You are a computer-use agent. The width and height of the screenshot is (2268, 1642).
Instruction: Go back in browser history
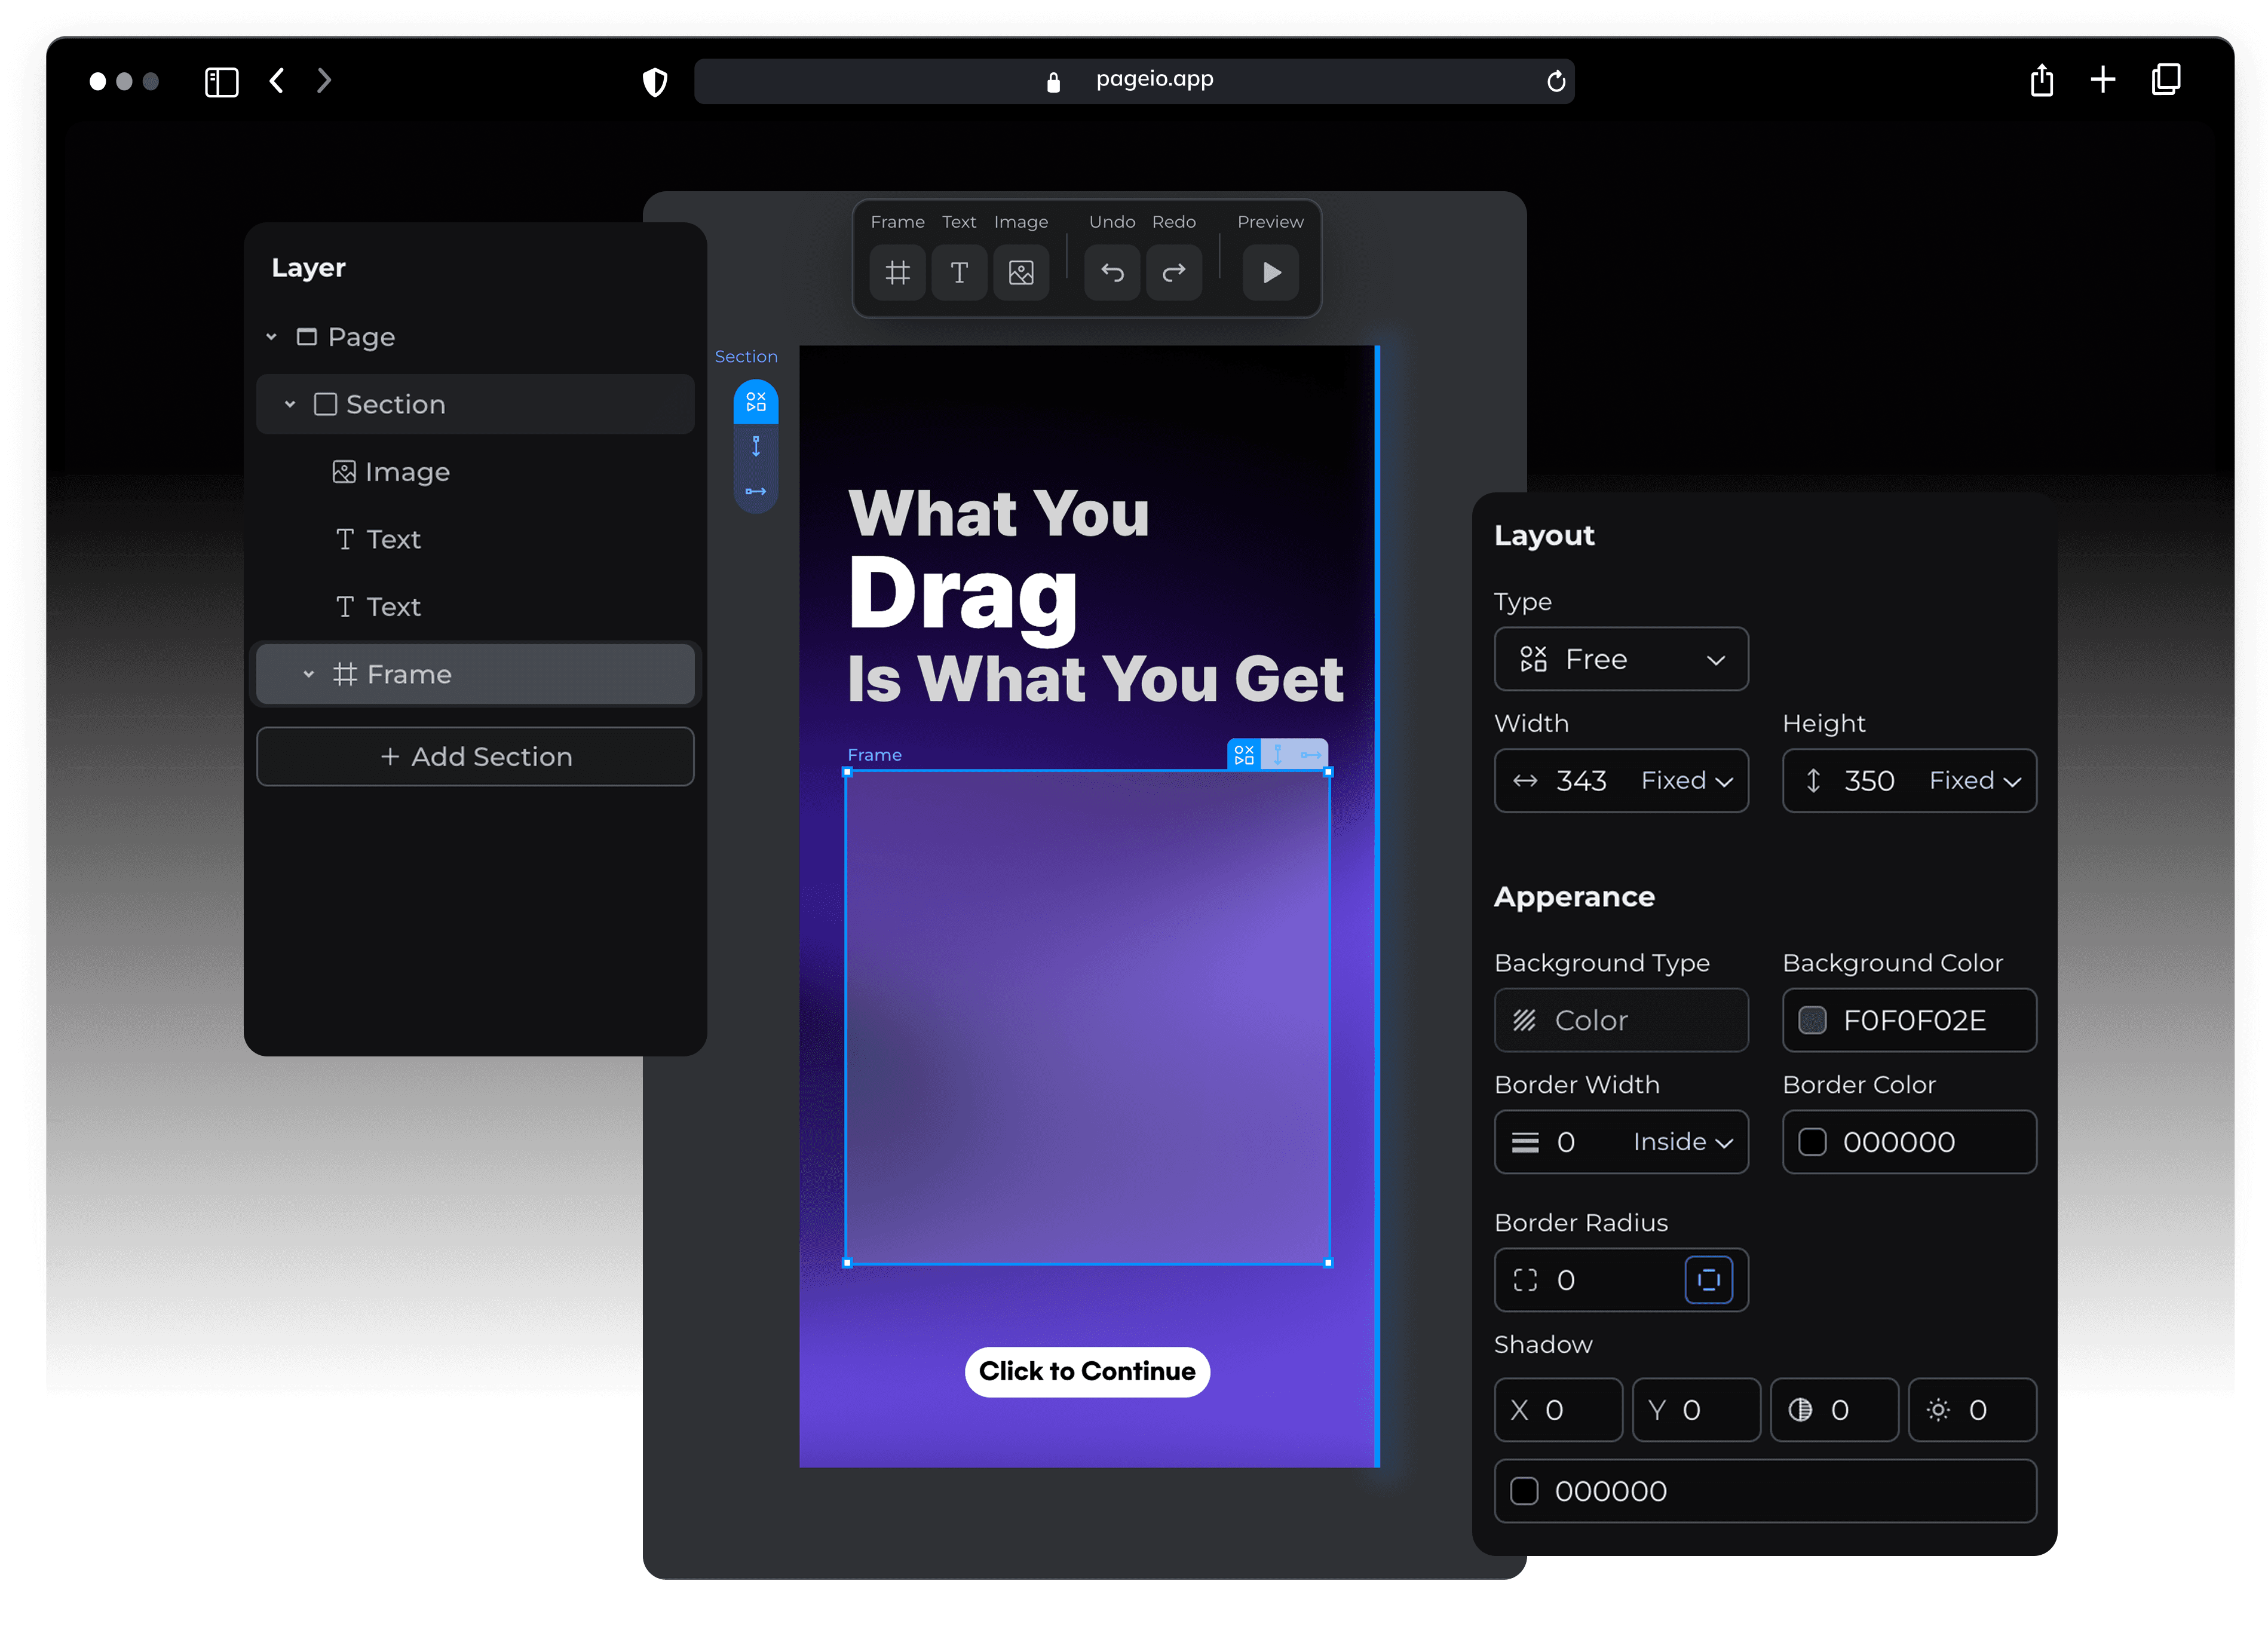pyautogui.click(x=277, y=81)
